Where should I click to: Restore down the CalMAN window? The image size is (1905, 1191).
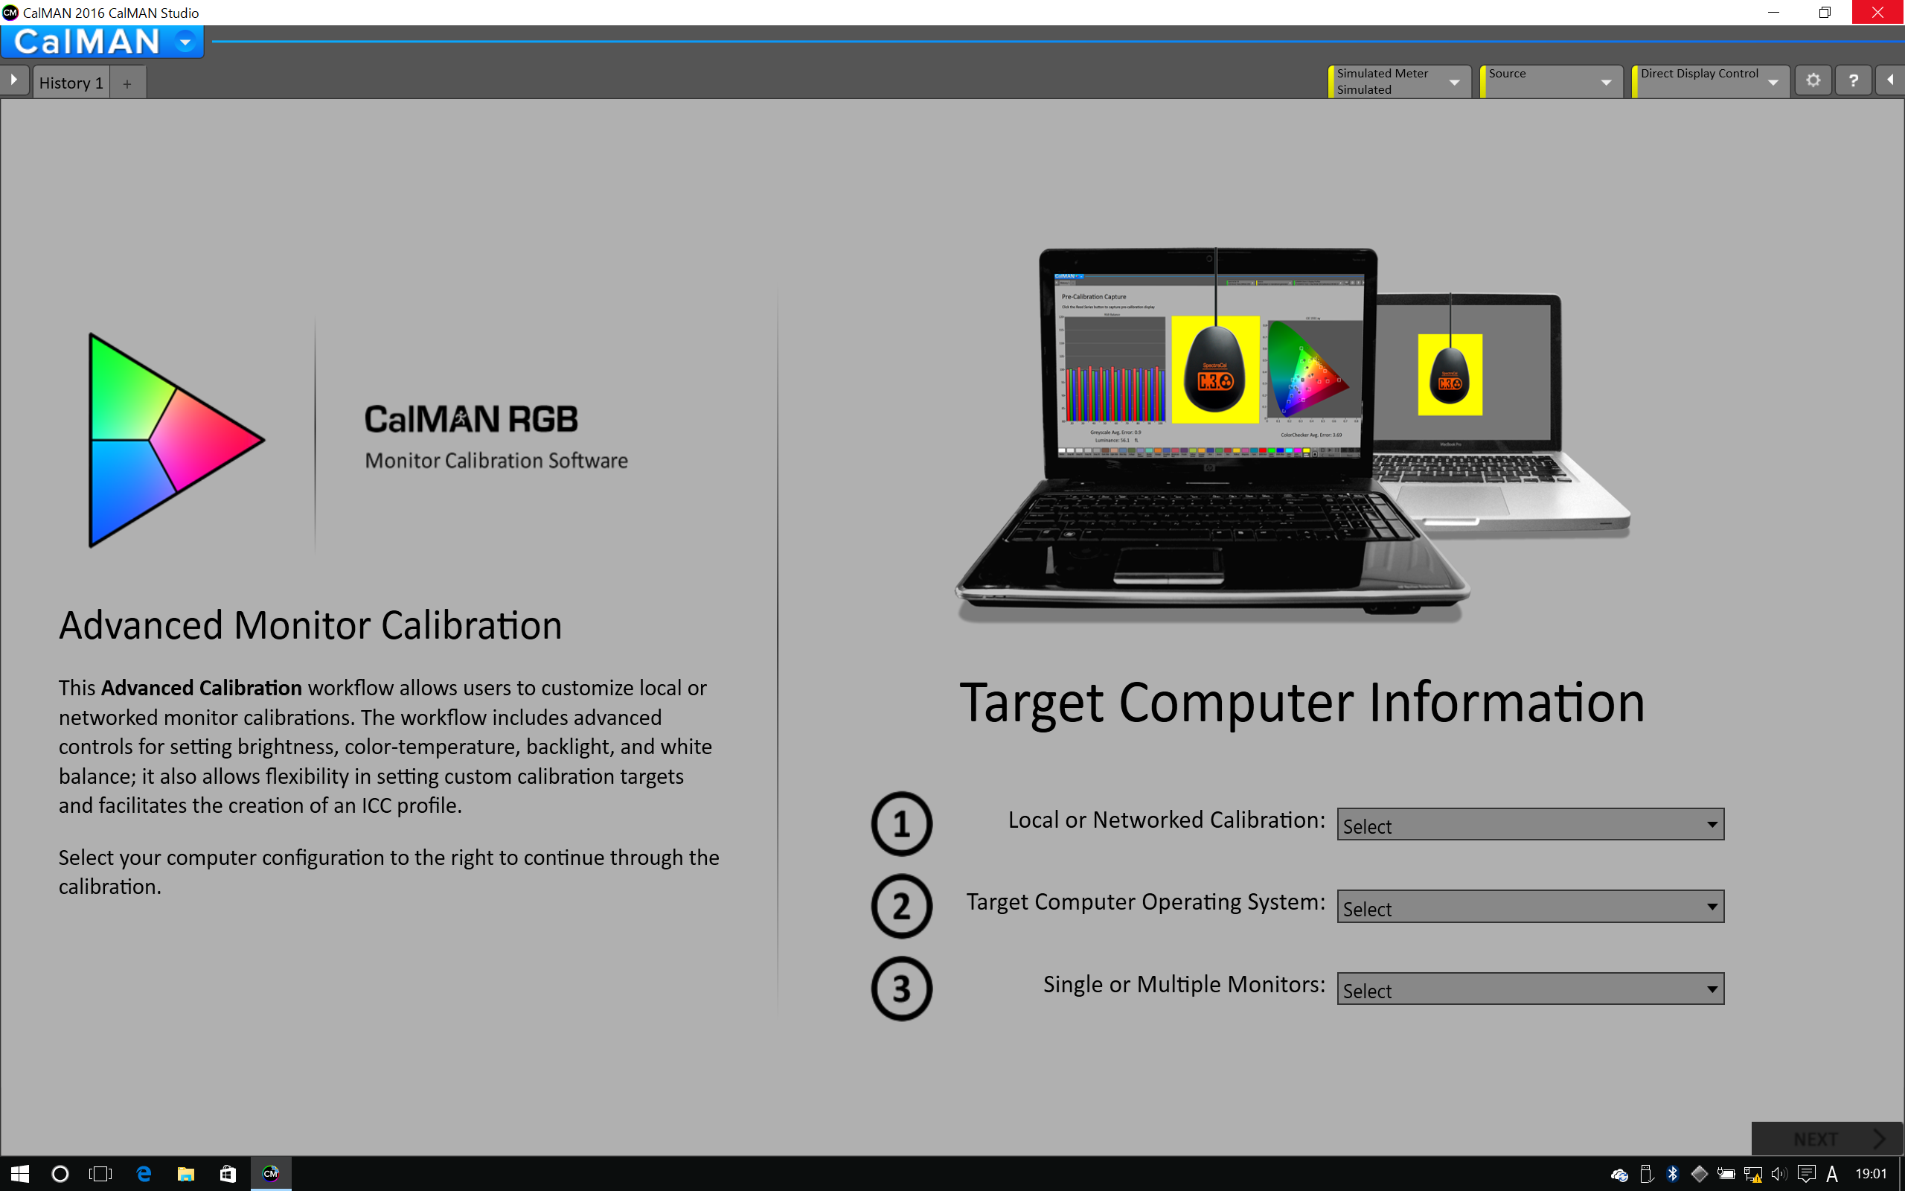click(1825, 13)
